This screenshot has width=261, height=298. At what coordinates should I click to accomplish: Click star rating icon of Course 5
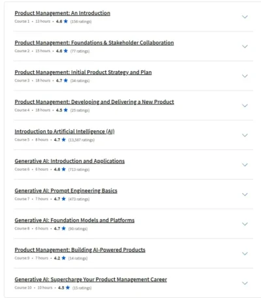[x=64, y=140]
